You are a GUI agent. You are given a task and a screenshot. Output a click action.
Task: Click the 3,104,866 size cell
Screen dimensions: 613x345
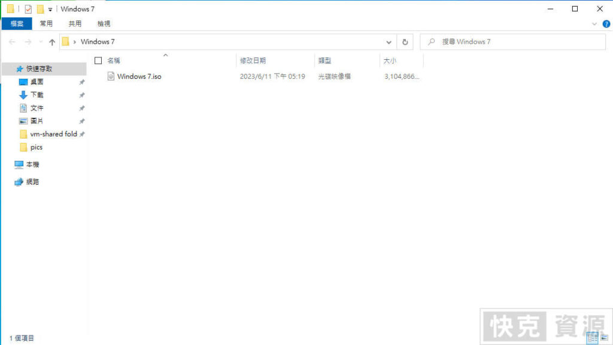pyautogui.click(x=402, y=77)
